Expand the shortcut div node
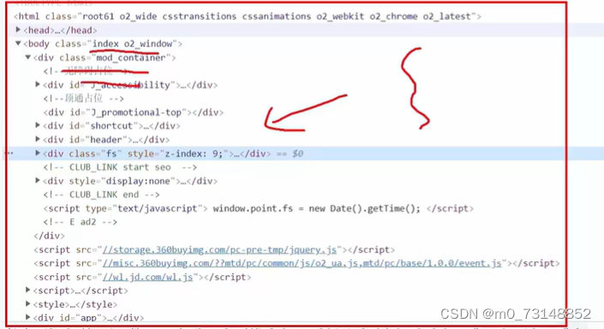Image resolution: width=604 pixels, height=329 pixels. coord(38,125)
